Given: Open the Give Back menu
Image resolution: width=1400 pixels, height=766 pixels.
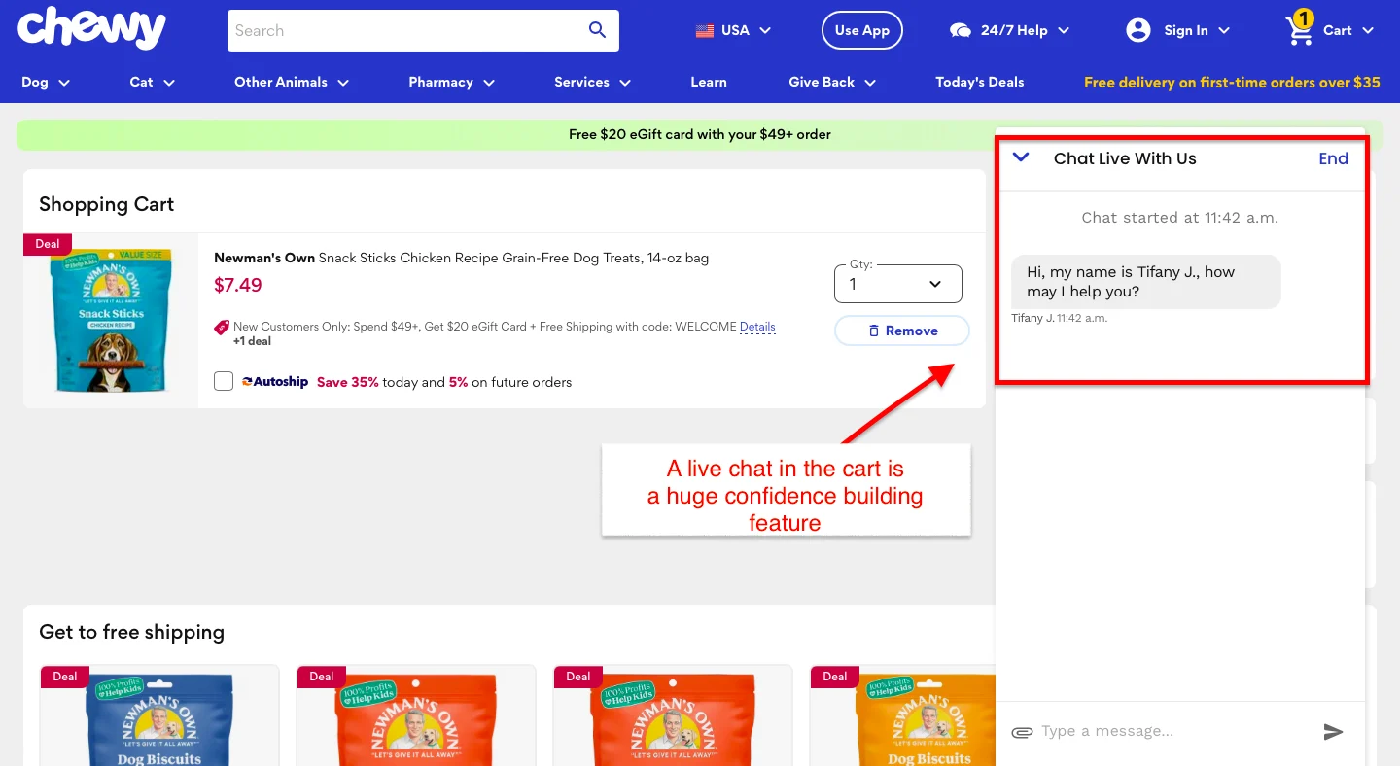Looking at the screenshot, I should (832, 82).
